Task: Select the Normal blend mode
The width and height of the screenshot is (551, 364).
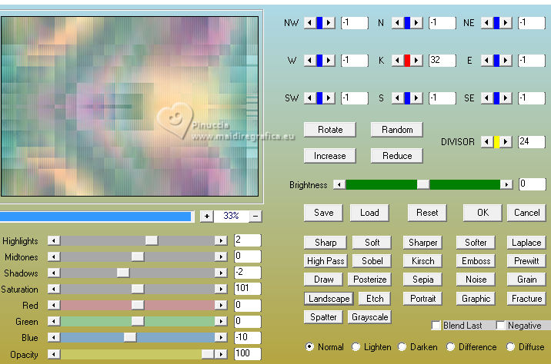Action: point(309,347)
